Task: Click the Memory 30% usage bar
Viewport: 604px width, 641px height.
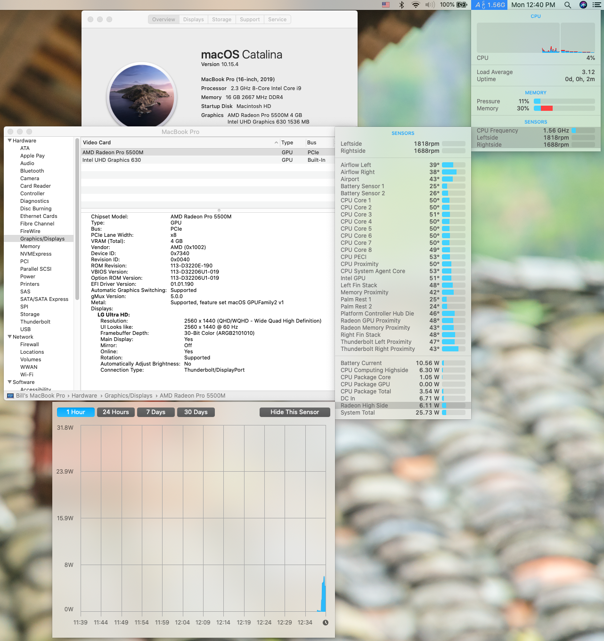Action: pos(564,108)
